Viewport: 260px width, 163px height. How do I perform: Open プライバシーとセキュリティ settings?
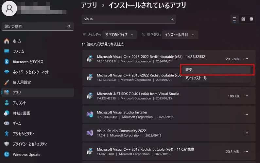point(38,144)
